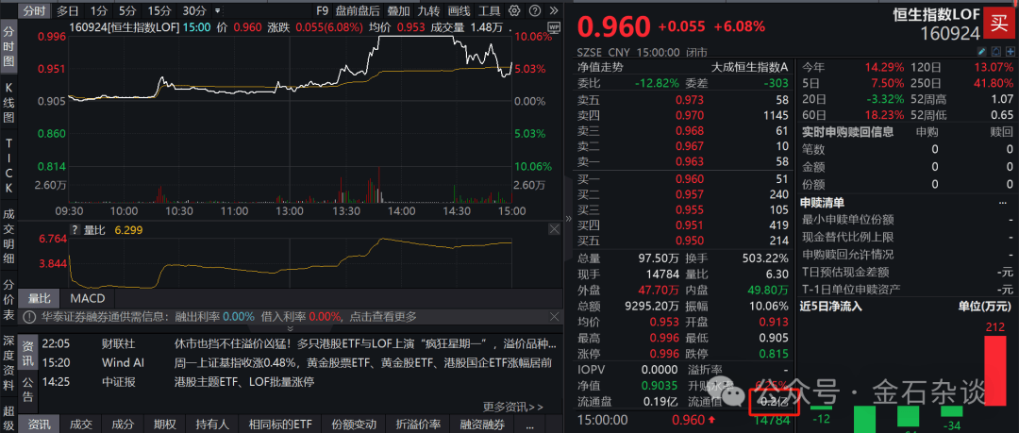The width and height of the screenshot is (1019, 433).
Task: Open 深度资料 in left sidebar
Action: (9, 363)
